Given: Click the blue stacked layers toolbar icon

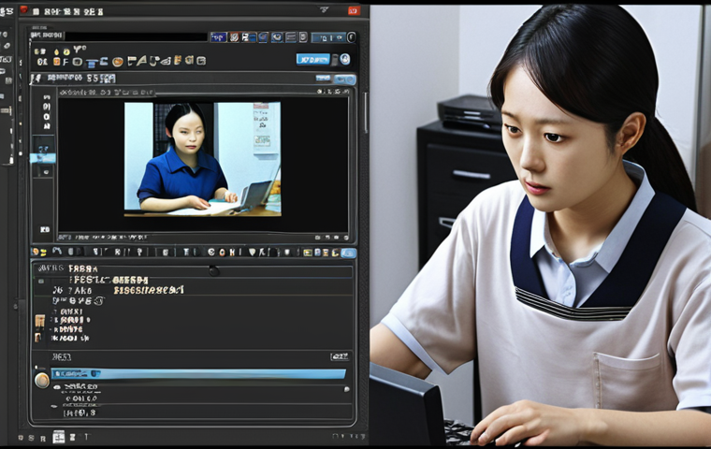Looking at the screenshot, I should coord(92,63).
